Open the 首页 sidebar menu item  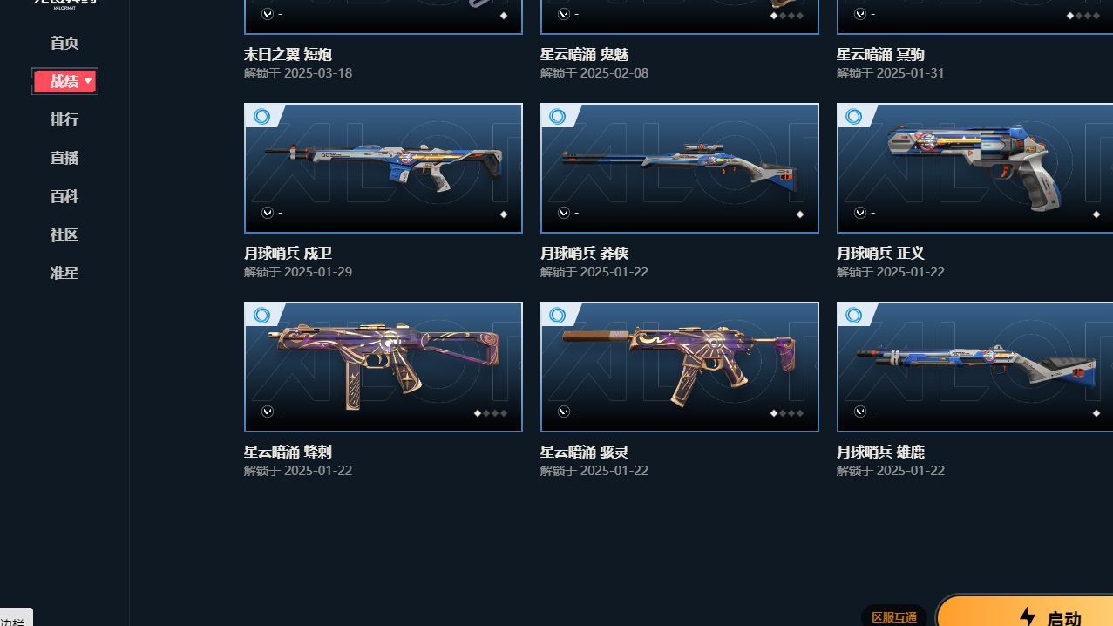(x=64, y=43)
